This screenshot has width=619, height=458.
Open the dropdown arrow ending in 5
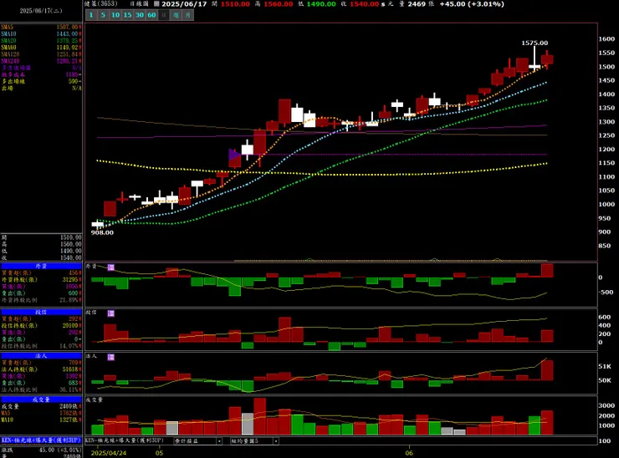(x=276, y=441)
